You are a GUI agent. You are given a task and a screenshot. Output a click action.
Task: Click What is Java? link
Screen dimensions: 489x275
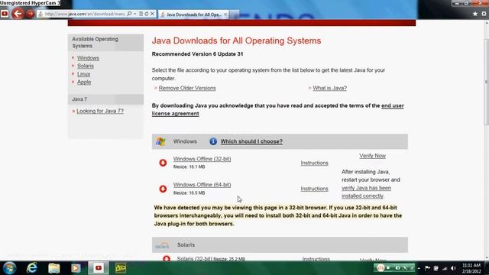(329, 89)
